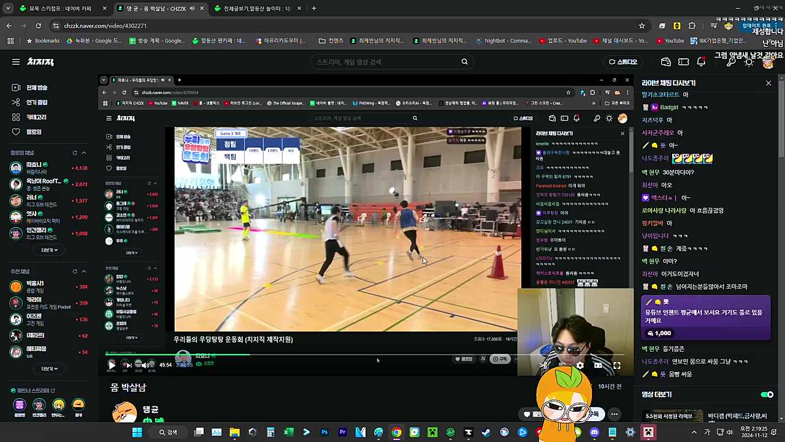785x442 pixels.
Task: Open the notifications bell
Action: click(x=701, y=62)
